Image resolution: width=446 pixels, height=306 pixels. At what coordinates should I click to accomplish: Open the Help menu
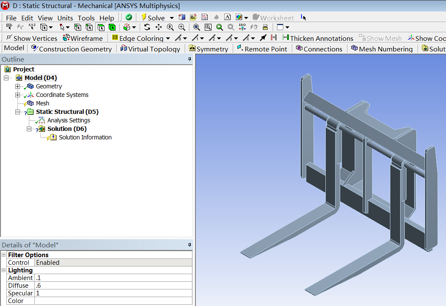tap(107, 18)
